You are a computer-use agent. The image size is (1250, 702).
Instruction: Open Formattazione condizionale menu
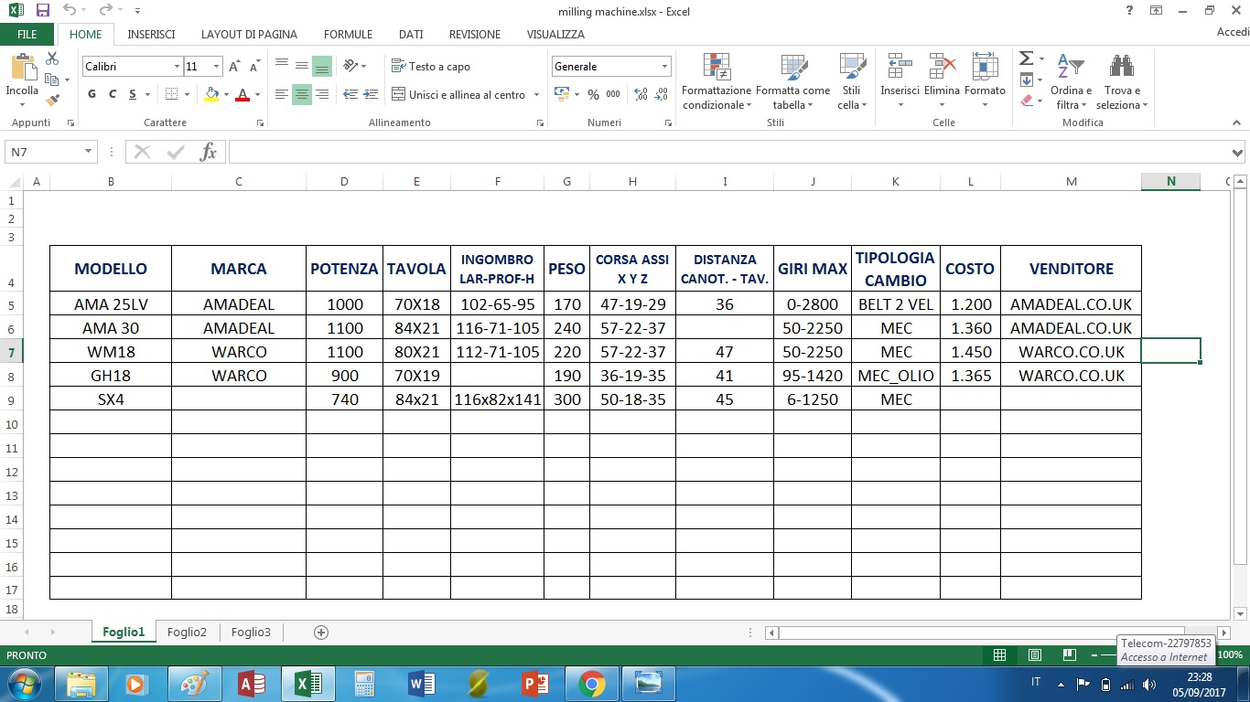click(717, 82)
